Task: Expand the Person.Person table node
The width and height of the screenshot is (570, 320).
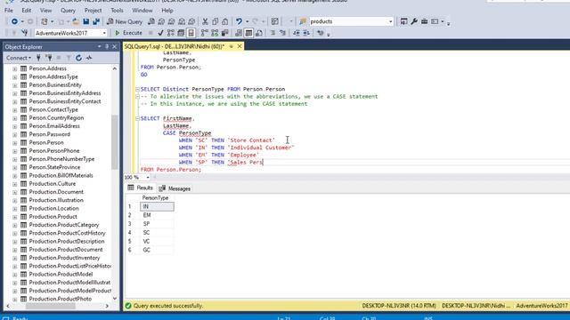Action: click(x=14, y=143)
